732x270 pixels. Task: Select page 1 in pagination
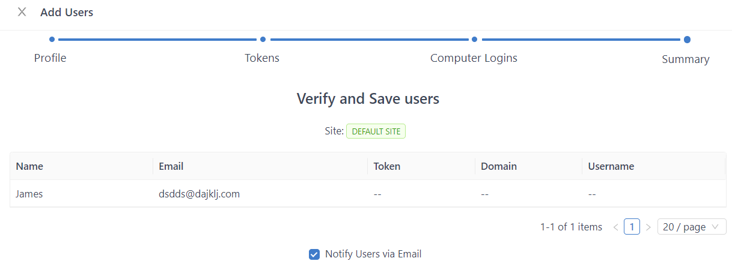click(x=632, y=227)
